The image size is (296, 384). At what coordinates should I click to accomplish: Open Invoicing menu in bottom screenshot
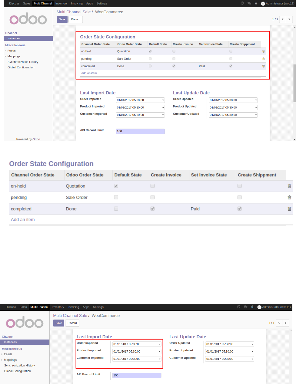73,307
